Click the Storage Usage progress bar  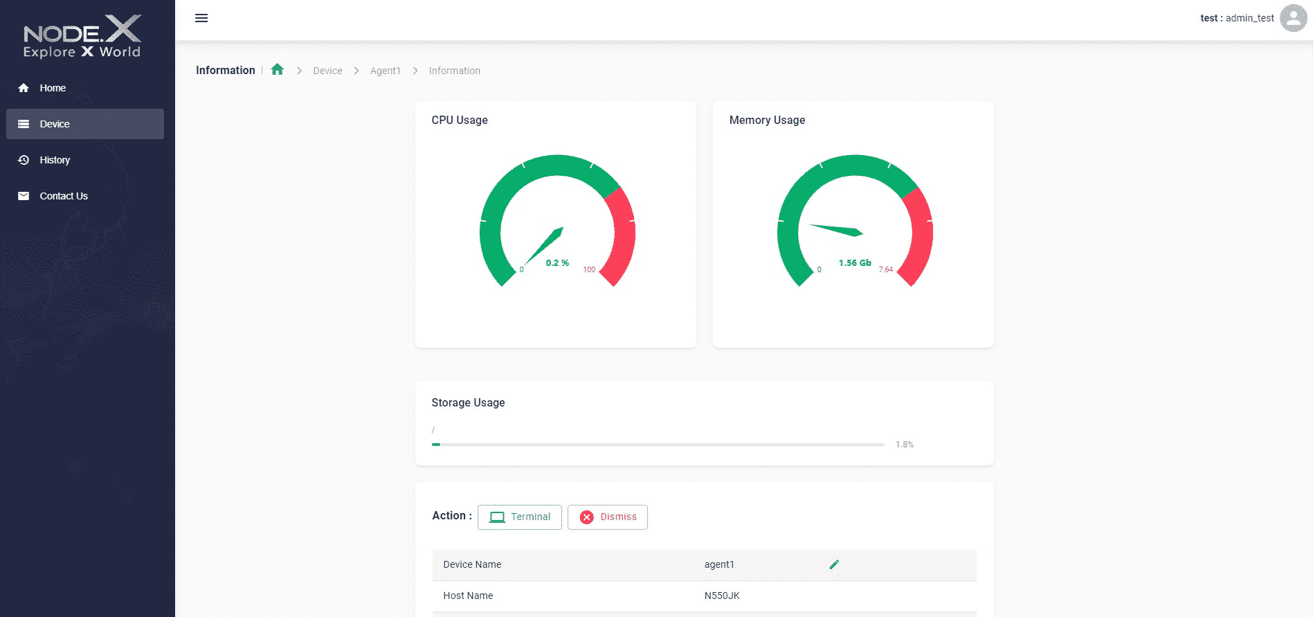pos(658,445)
